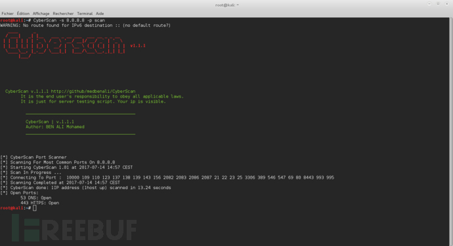Click 'CyberScan done' summary line
This screenshot has height=246, width=453.
pyautogui.click(x=85, y=188)
